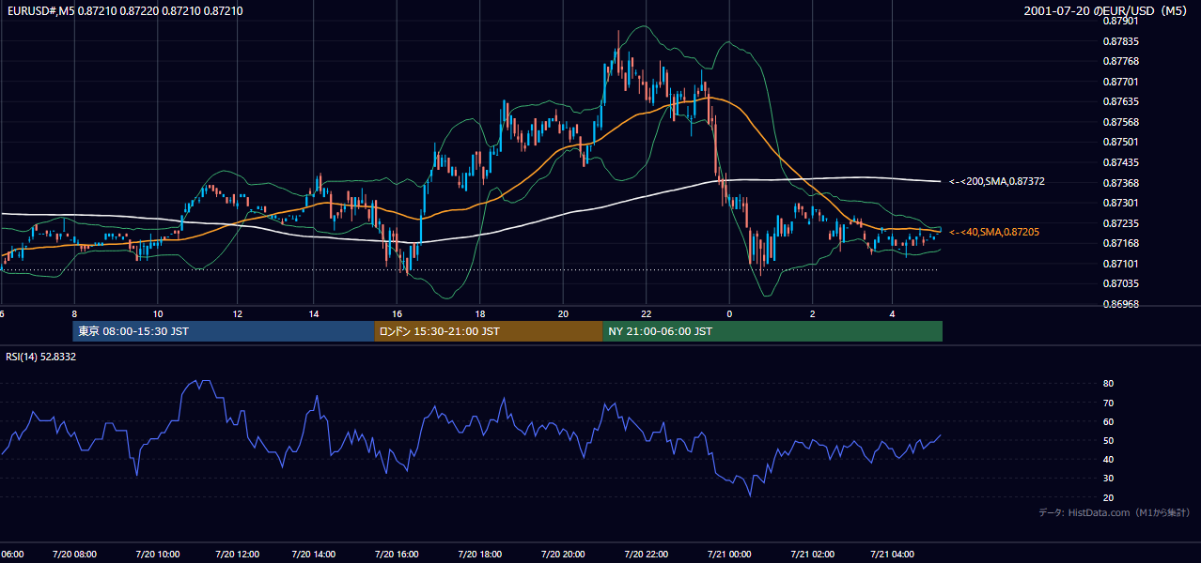This screenshot has width=1201, height=563.
Task: Click price axis value 0.87768
Action: [1120, 61]
